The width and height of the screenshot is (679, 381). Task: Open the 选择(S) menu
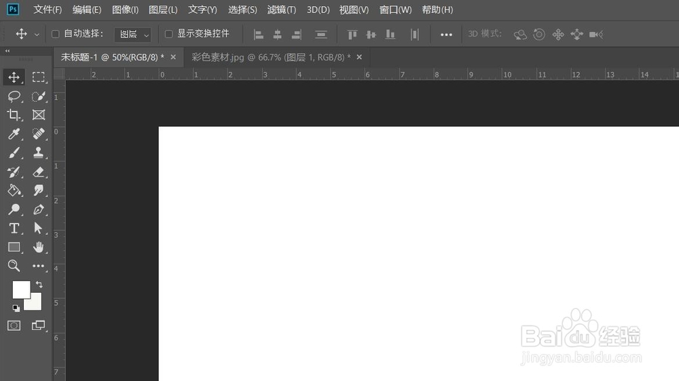(242, 10)
